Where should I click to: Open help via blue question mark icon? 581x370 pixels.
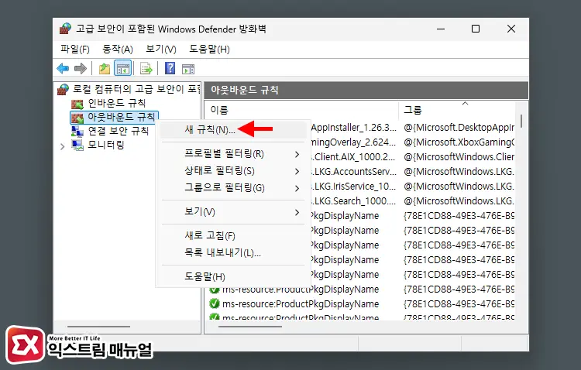[170, 69]
